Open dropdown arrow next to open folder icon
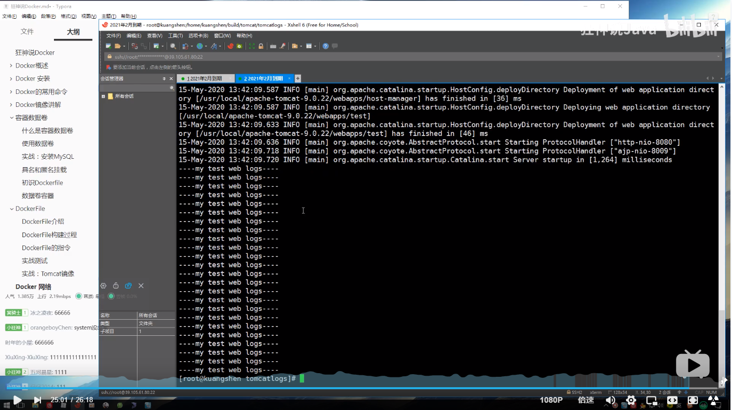This screenshot has height=410, width=732. point(124,46)
